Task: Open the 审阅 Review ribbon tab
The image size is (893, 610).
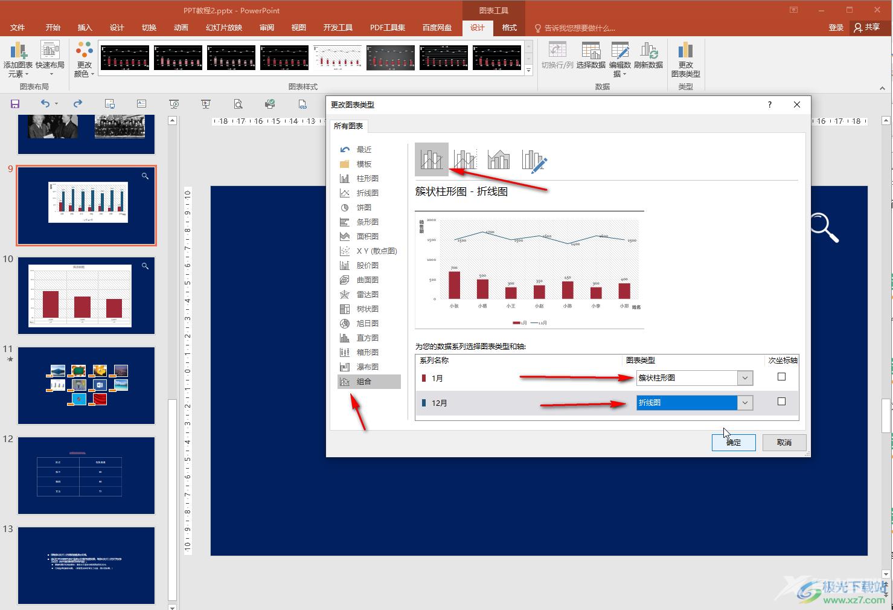Action: click(x=267, y=27)
